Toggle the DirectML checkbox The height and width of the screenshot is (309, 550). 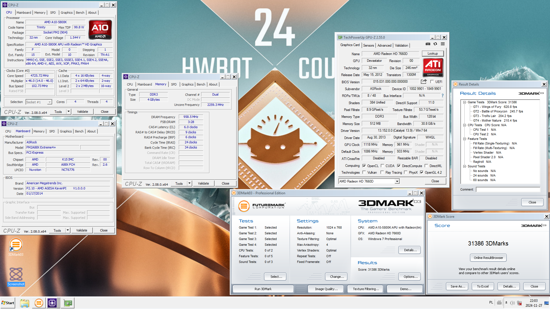point(426,166)
